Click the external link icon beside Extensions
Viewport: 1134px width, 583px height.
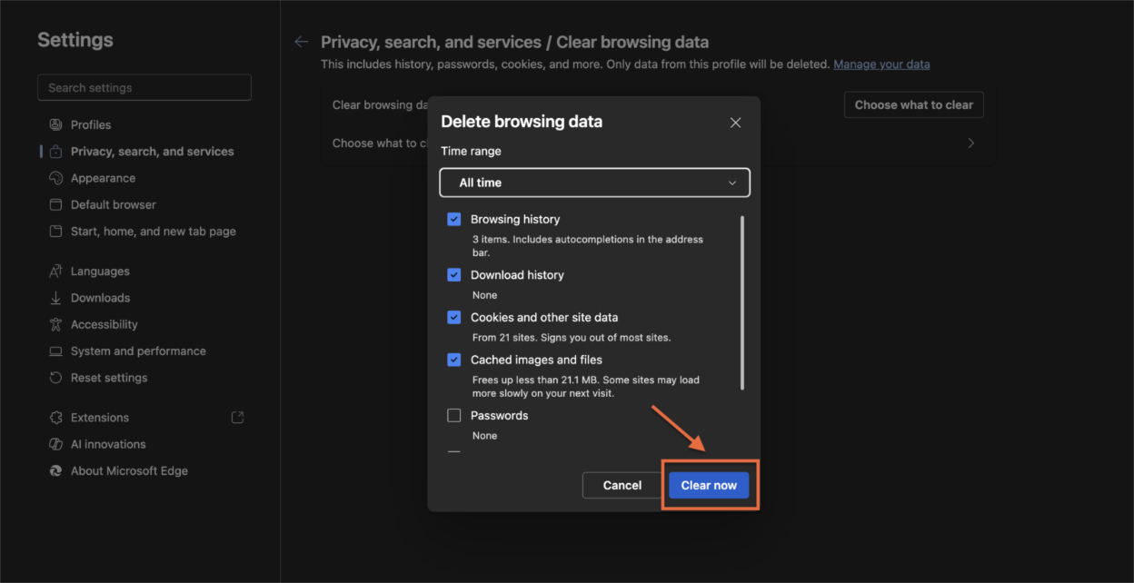pos(237,418)
